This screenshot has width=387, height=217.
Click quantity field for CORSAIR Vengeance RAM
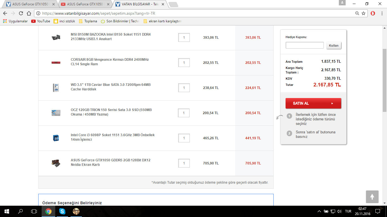(184, 63)
